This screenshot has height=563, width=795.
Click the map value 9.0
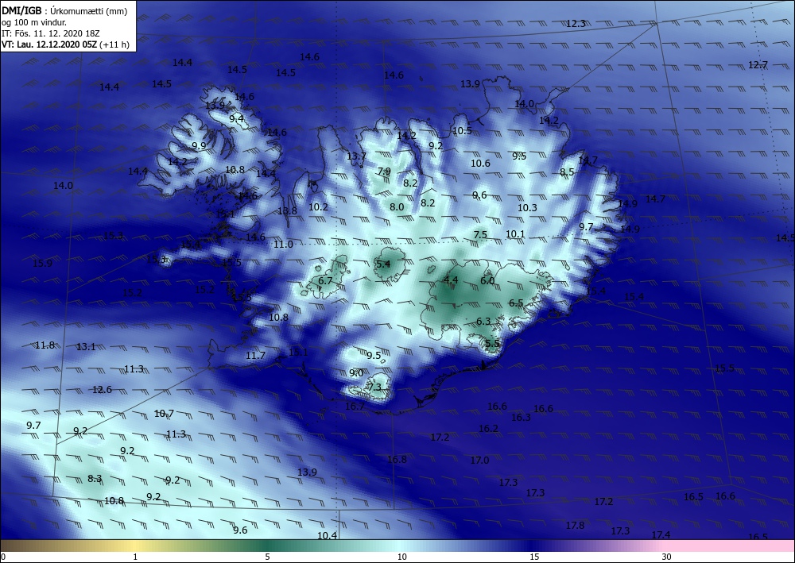click(x=356, y=372)
